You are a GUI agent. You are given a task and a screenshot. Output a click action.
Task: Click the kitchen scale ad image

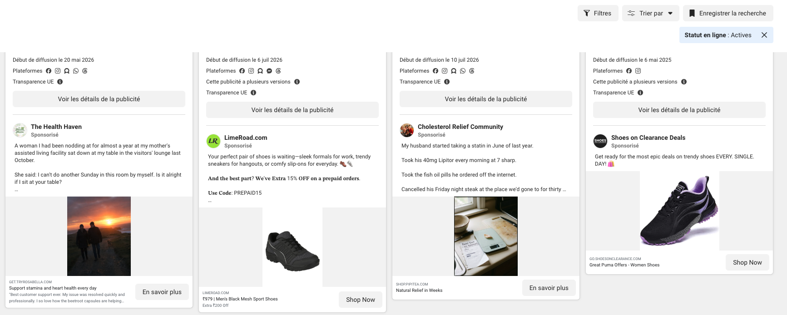(x=486, y=236)
